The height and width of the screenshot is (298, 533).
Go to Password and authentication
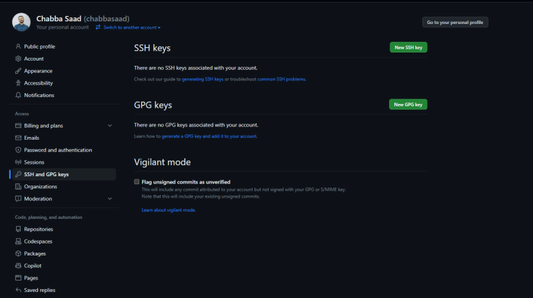58,150
